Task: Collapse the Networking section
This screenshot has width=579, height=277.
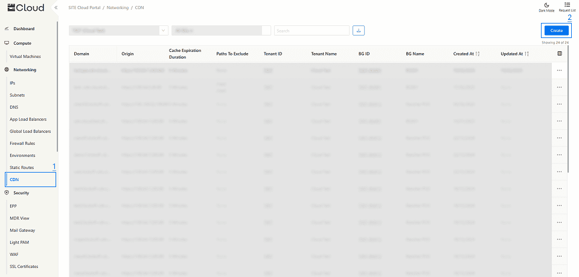Action: 24,70
